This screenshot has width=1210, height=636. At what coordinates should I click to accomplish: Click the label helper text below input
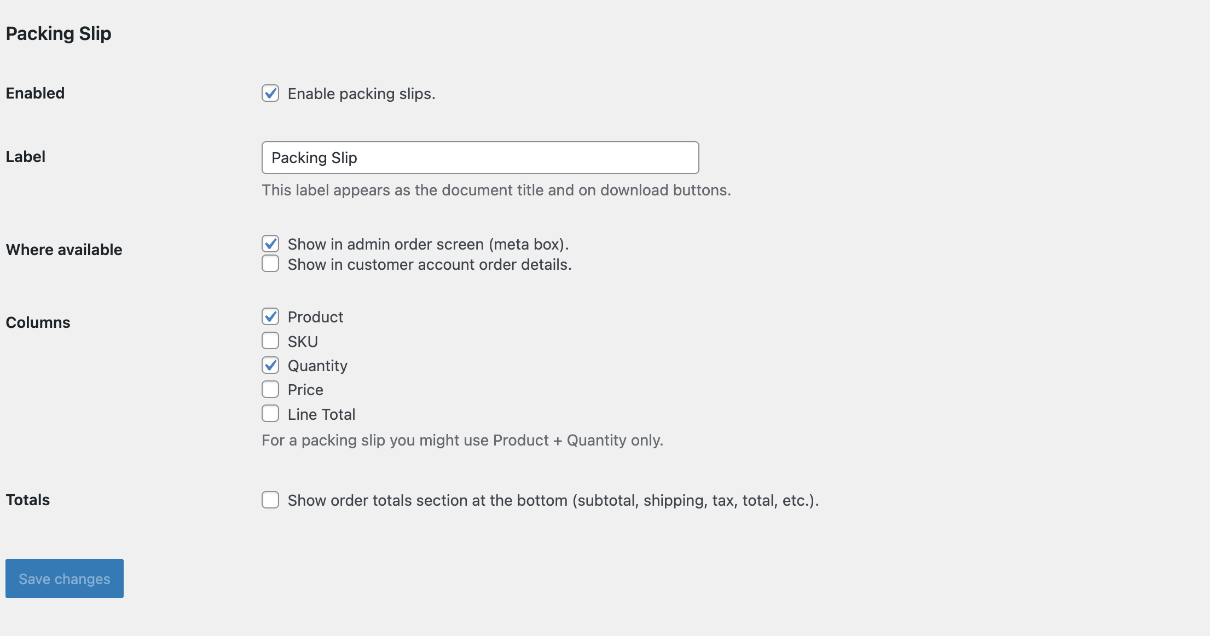(496, 190)
